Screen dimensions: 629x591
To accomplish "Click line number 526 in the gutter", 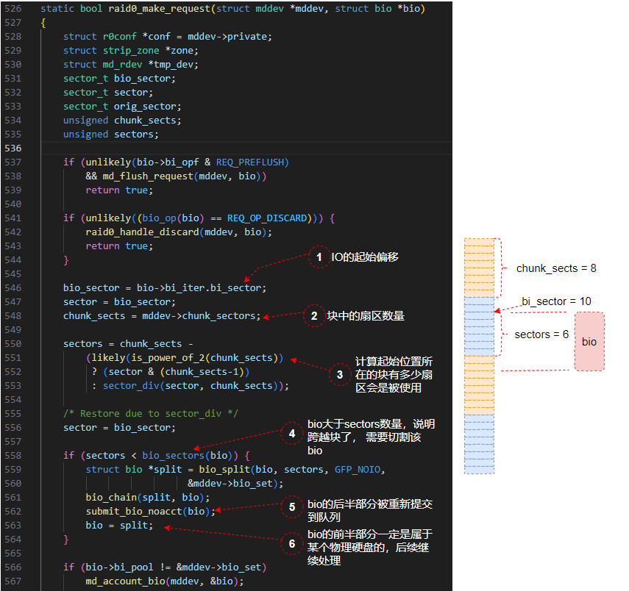I will (x=13, y=8).
